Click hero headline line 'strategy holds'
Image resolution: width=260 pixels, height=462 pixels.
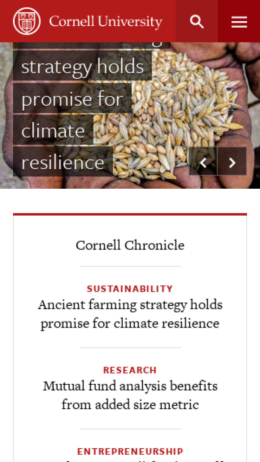tap(82, 66)
